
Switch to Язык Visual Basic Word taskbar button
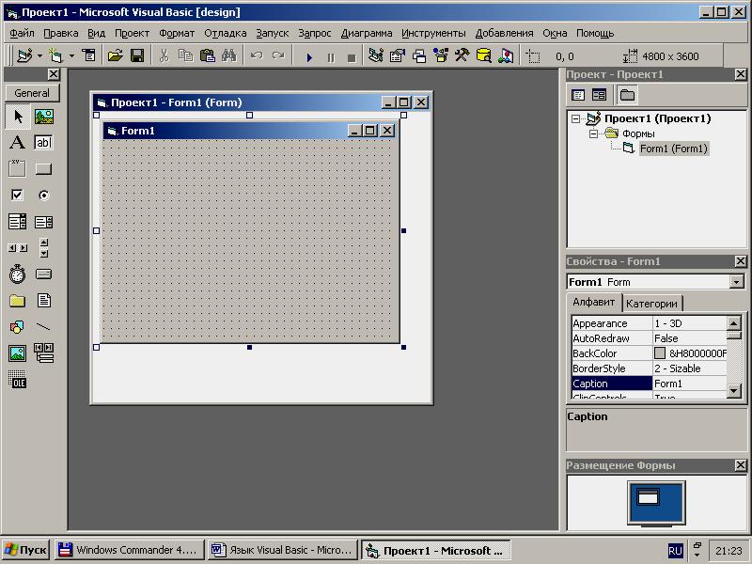pos(283,550)
